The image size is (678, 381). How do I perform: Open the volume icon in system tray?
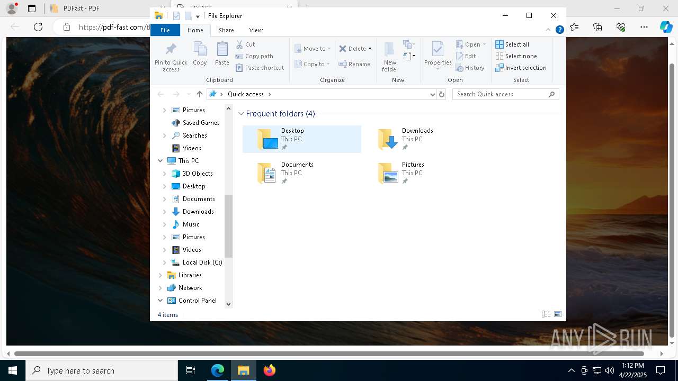tap(609, 370)
